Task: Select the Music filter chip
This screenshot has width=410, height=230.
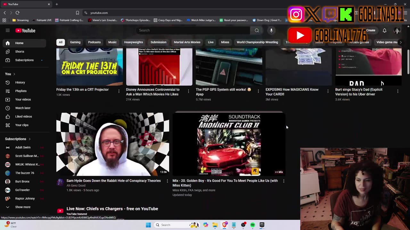Action: pos(112,42)
